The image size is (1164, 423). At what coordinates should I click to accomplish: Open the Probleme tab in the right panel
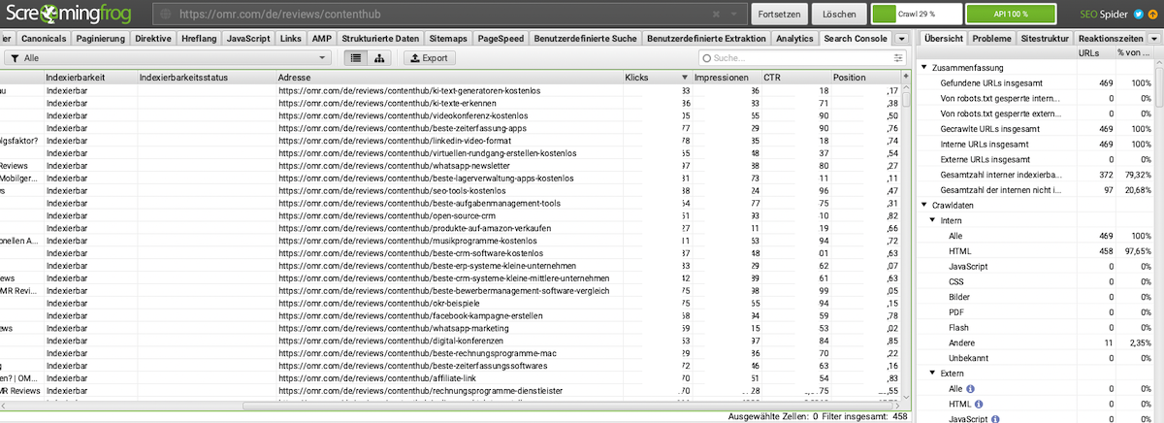[991, 38]
